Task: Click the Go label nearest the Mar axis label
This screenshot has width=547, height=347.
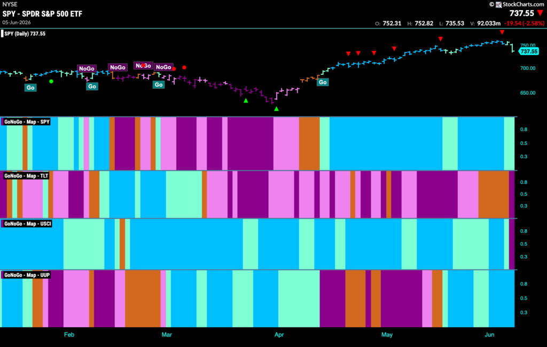Action: click(x=159, y=84)
